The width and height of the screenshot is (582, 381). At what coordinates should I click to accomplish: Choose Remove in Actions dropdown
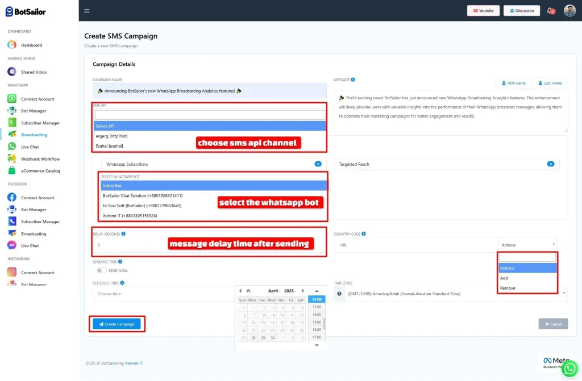click(x=527, y=288)
